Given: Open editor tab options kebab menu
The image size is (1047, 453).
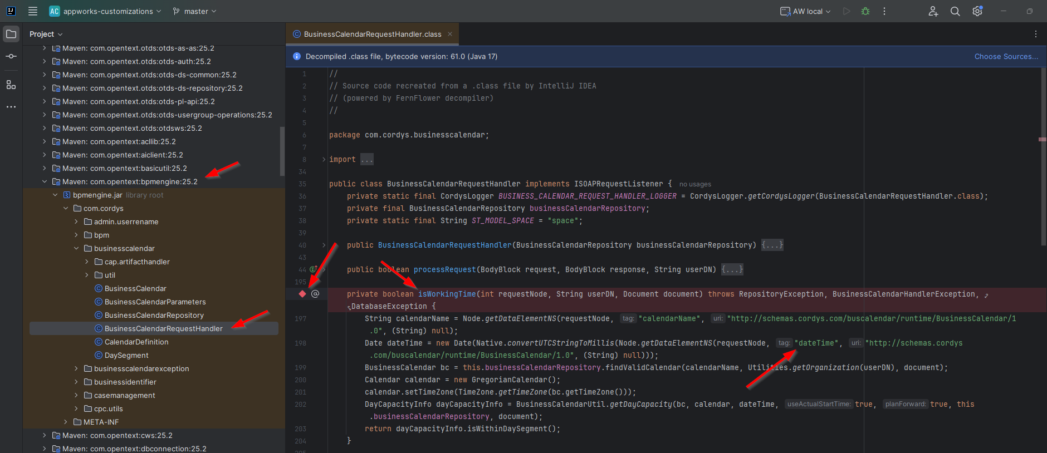Looking at the screenshot, I should (x=1036, y=34).
